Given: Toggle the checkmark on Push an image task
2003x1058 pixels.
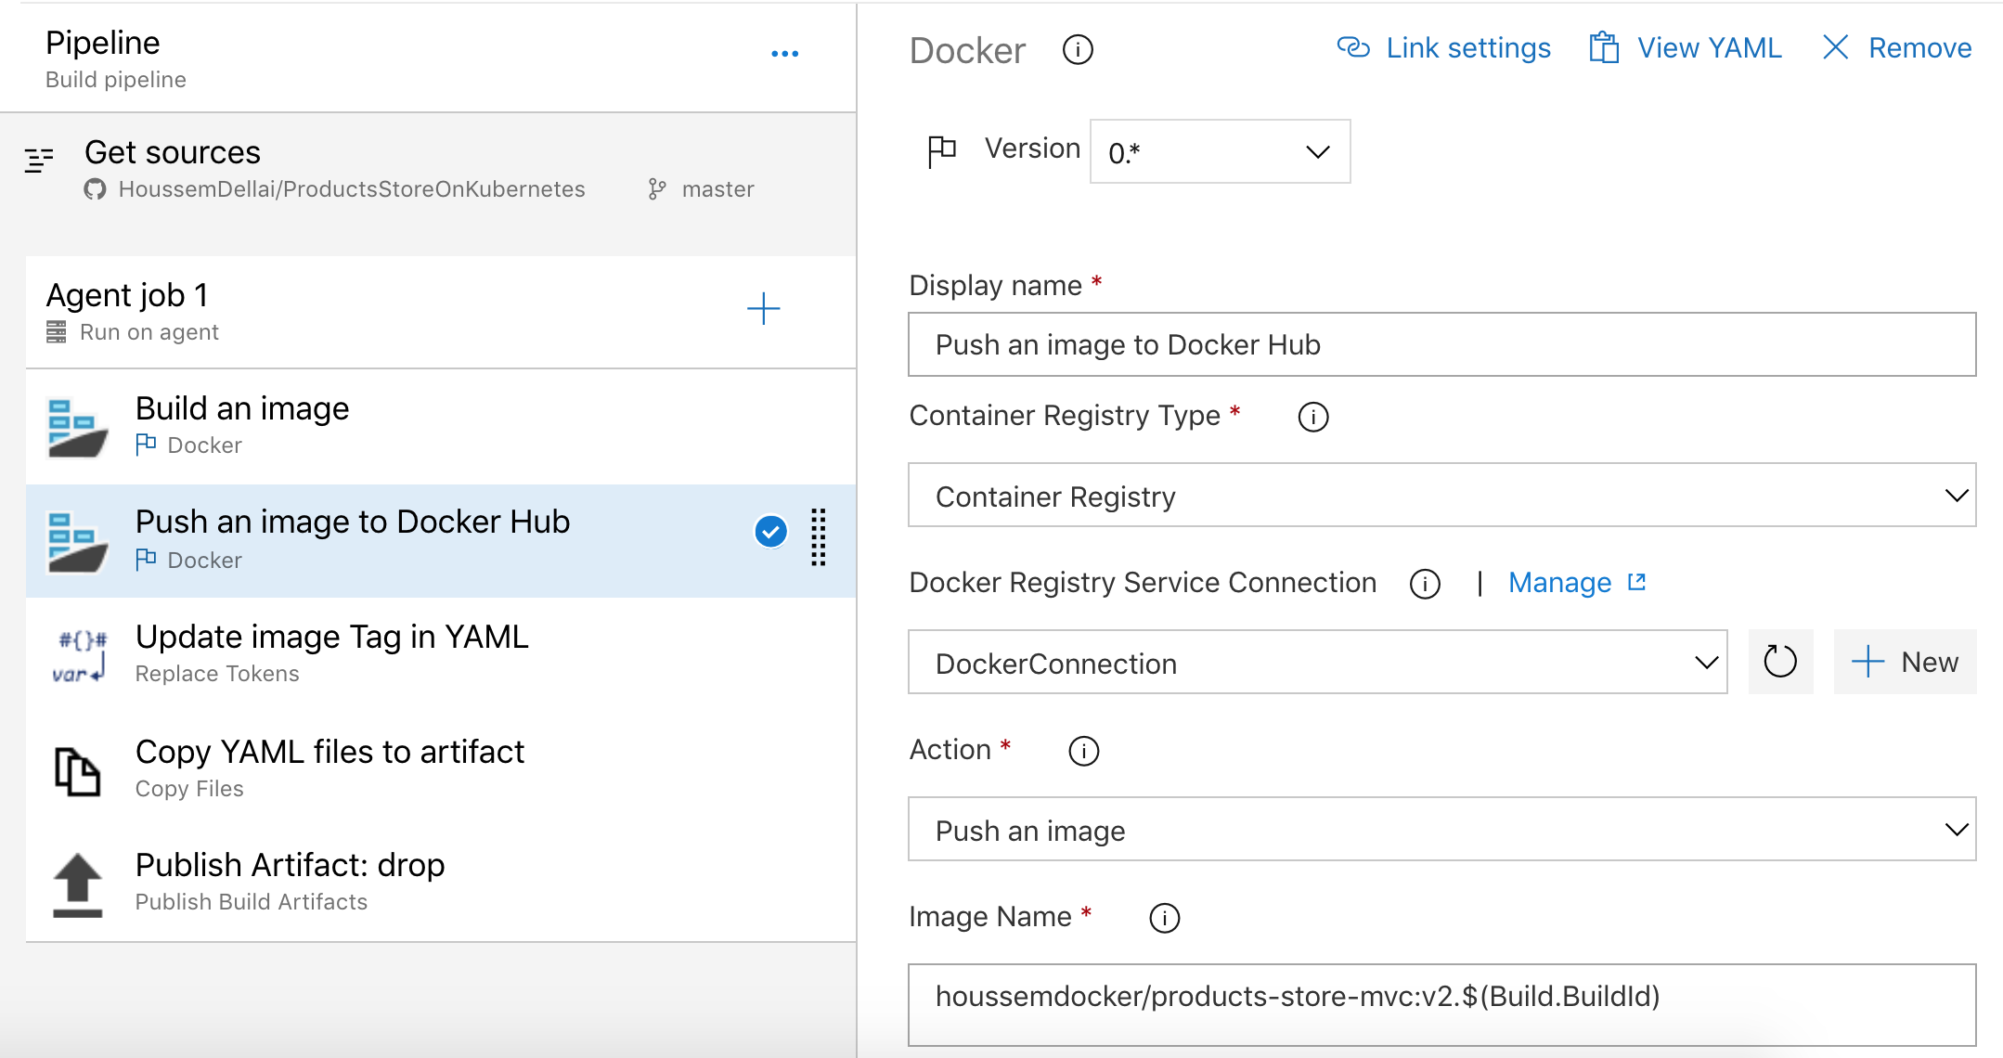Looking at the screenshot, I should pos(770,532).
